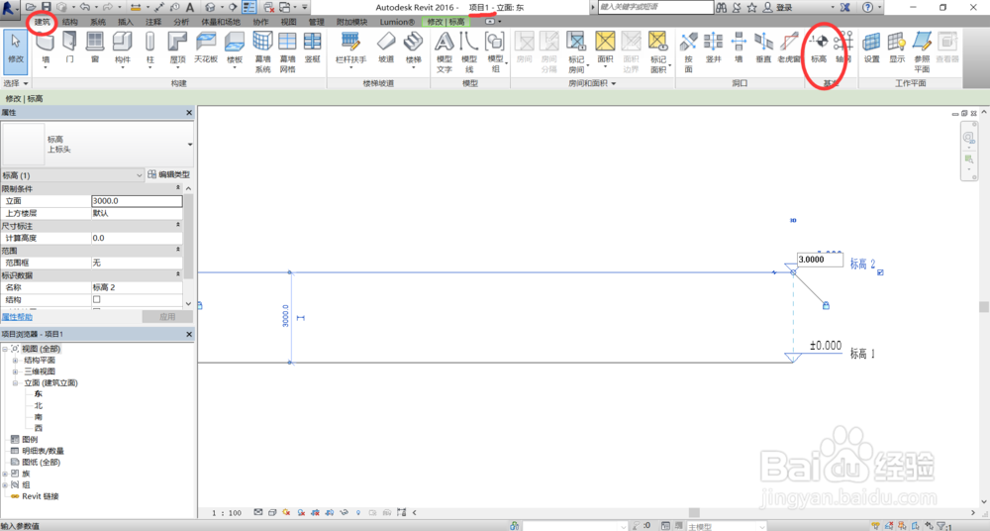Select the 标高 (Level) datum tool
This screenshot has width=990, height=531.
(x=819, y=49)
